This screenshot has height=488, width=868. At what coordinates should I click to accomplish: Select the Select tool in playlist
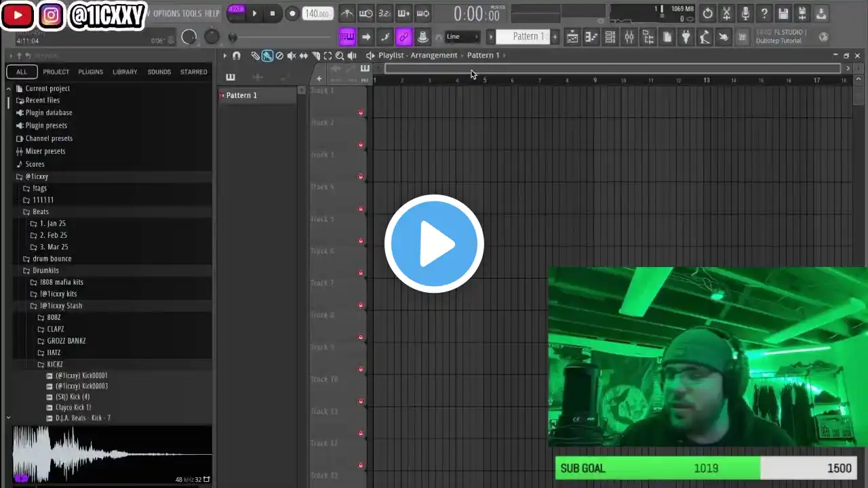coord(328,56)
